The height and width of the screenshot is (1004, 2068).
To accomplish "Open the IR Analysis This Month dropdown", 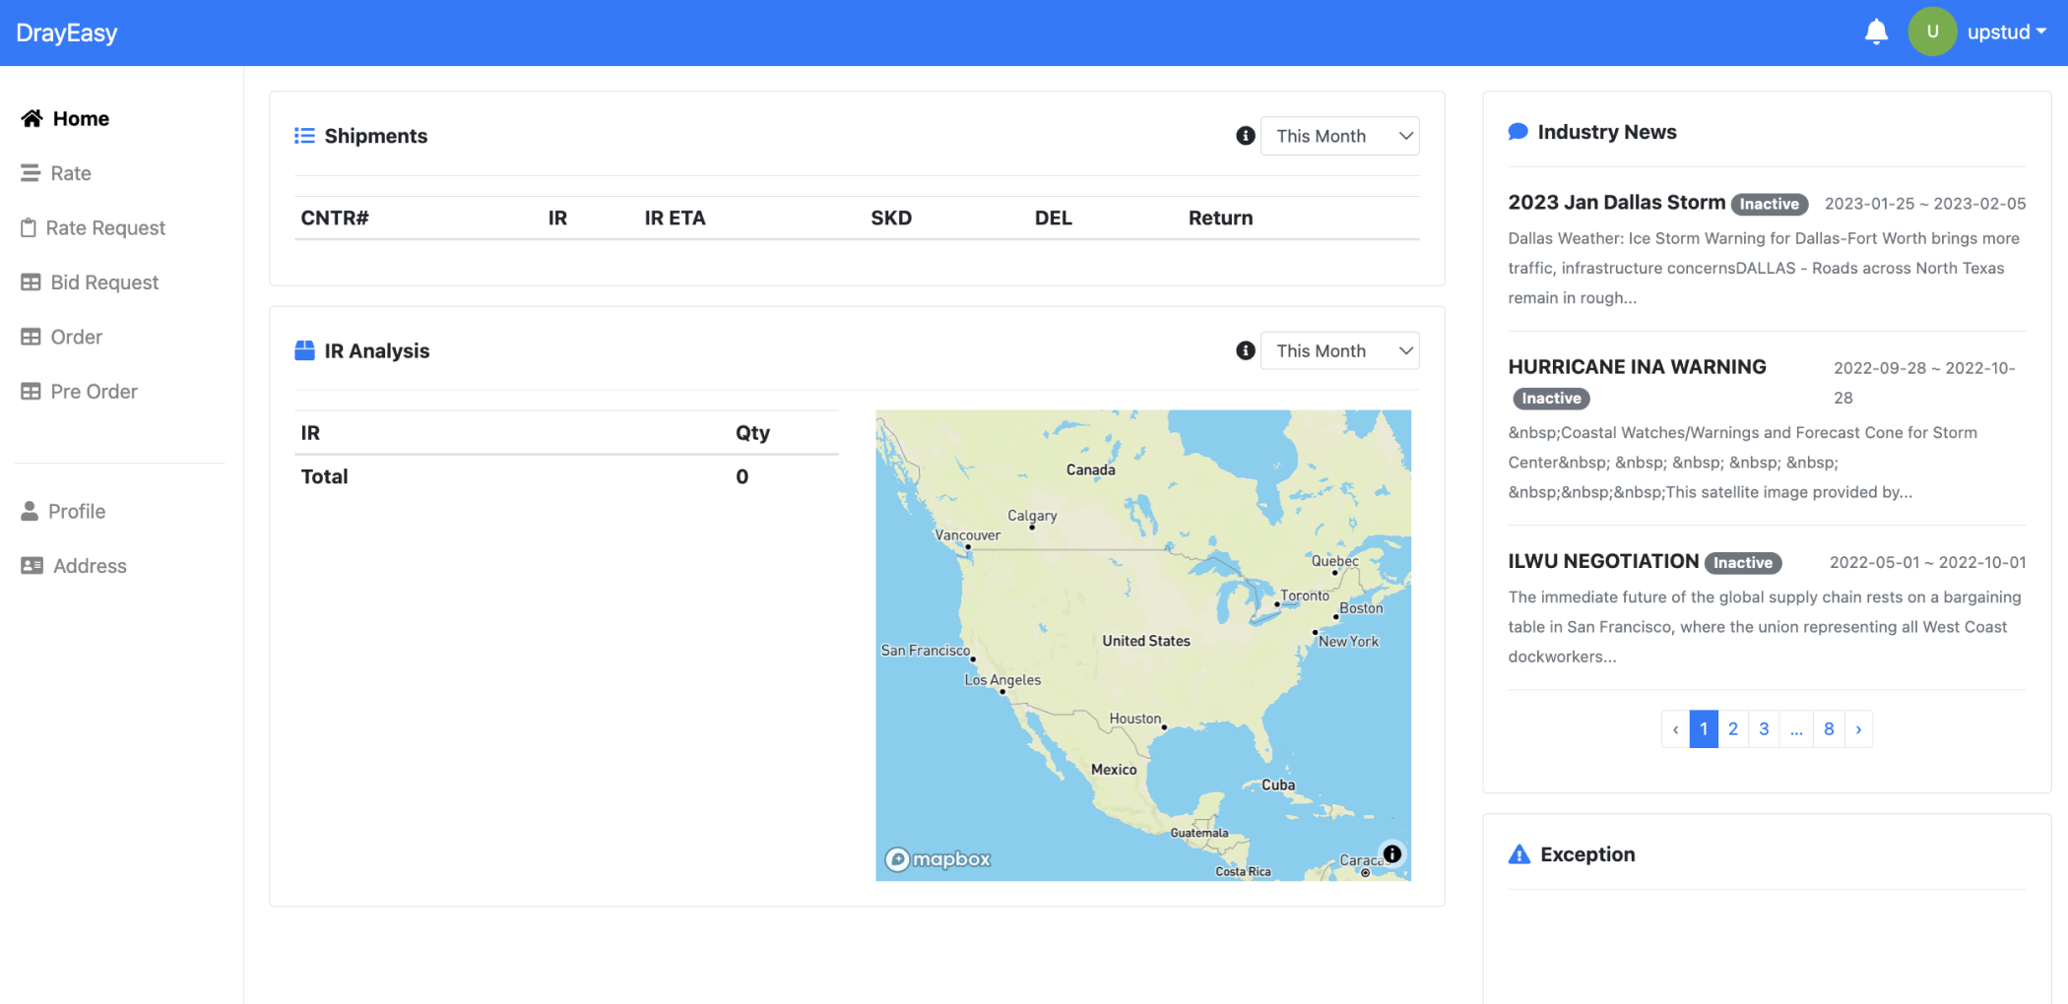I will pyautogui.click(x=1340, y=350).
